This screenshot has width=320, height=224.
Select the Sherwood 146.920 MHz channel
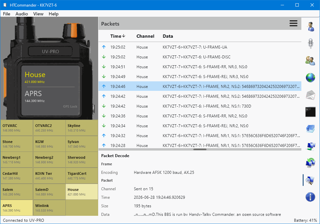[82, 160]
